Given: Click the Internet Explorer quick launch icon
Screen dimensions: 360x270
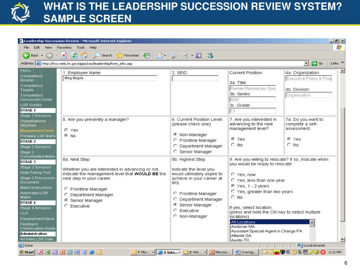Looking at the screenshot, I should pos(92,252).
